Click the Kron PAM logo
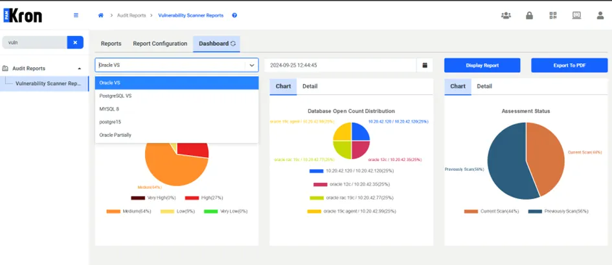The image size is (612, 265). click(23, 16)
